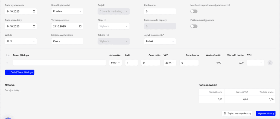The height and width of the screenshot is (119, 280).
Task: Open the GTU dropdown in item row
Action: [255, 63]
